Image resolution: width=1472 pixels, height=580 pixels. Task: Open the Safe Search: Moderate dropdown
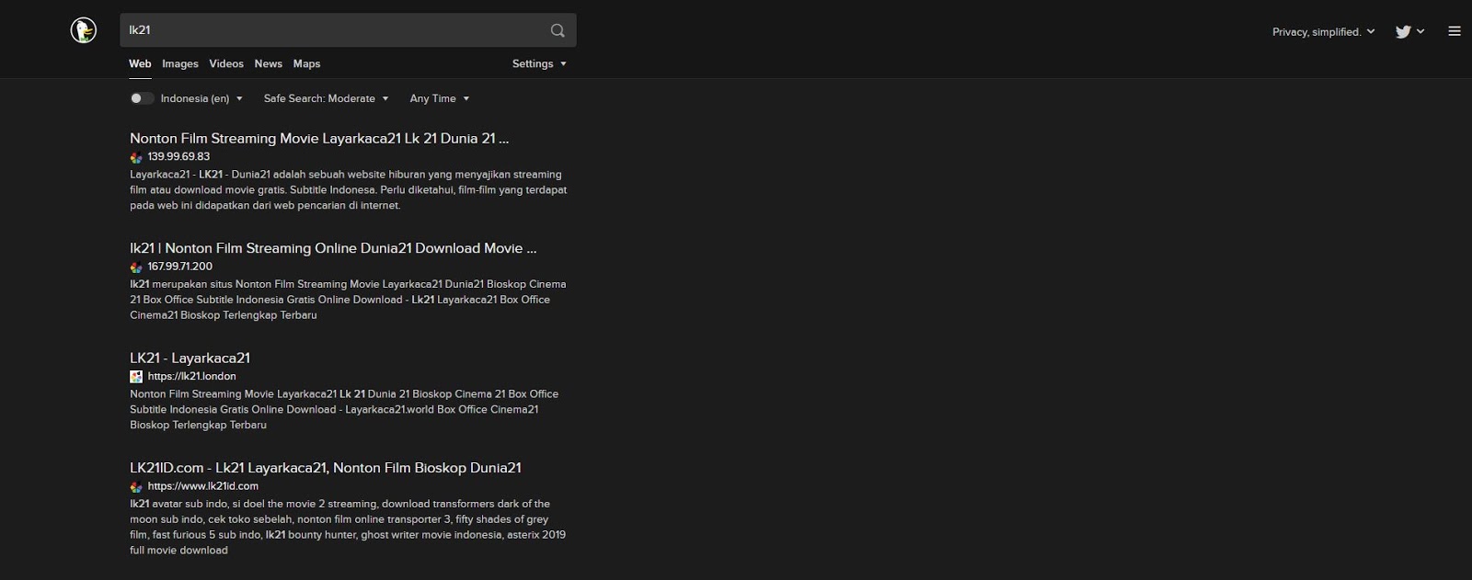pyautogui.click(x=326, y=98)
